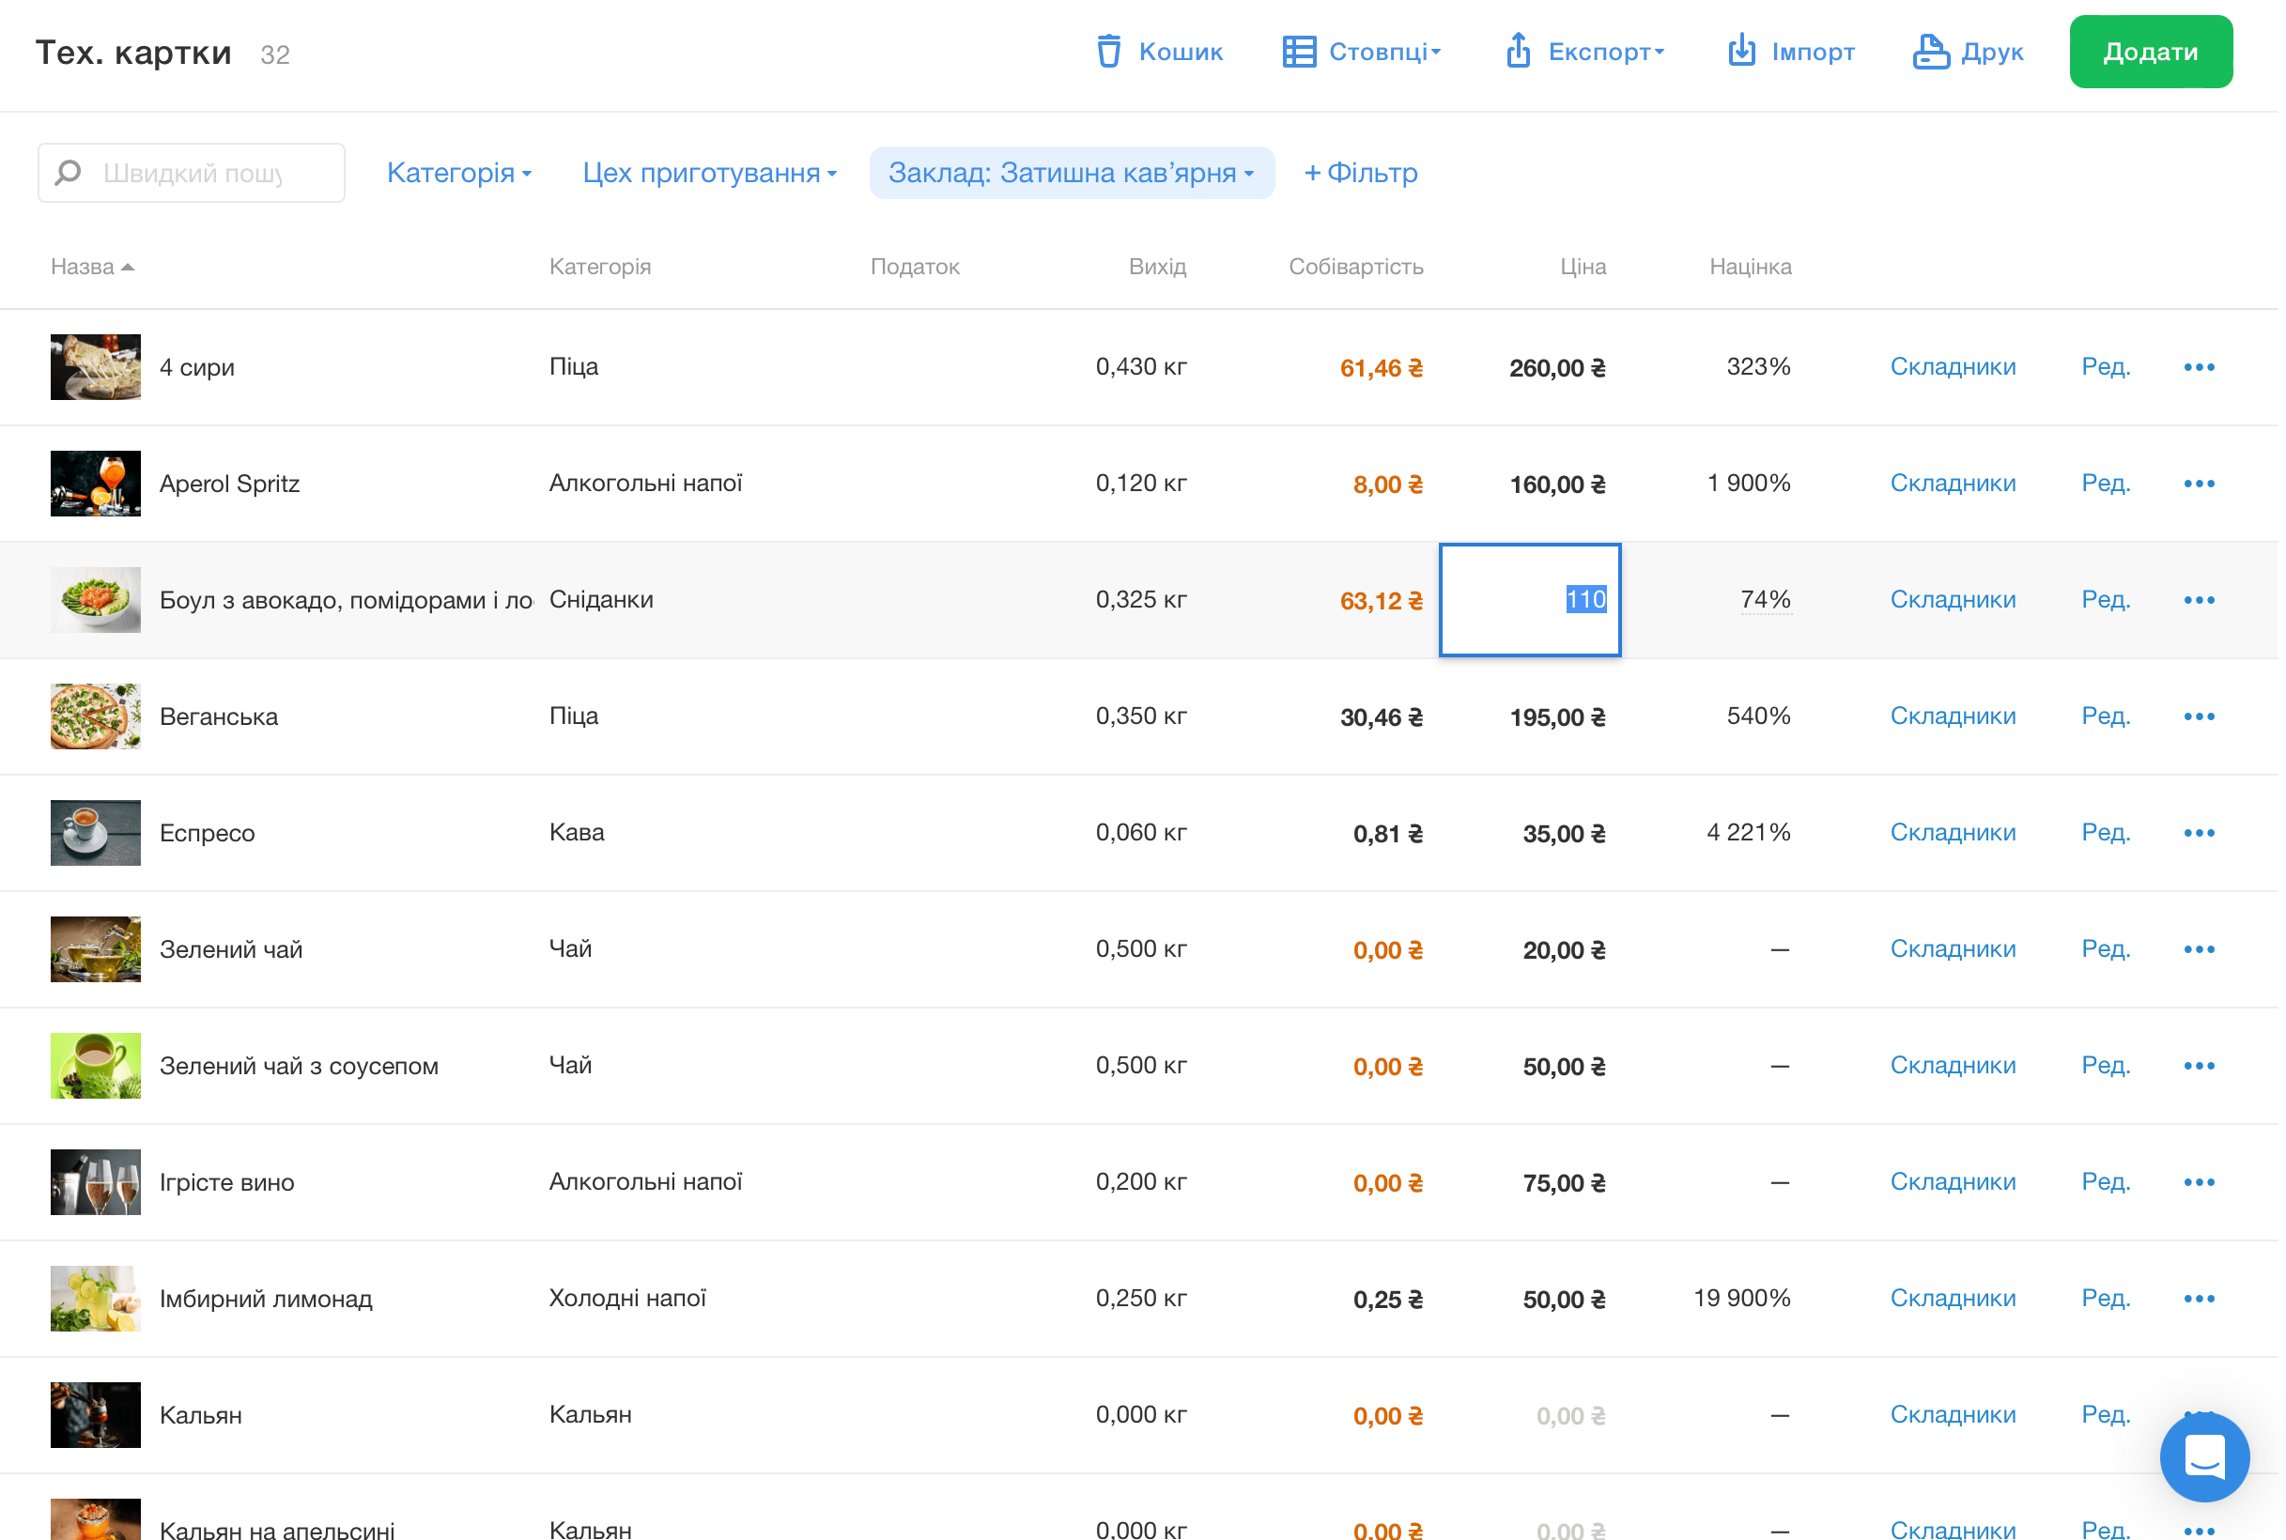Open Заклад: Затишна кав'ярня filter dropdown

tap(1071, 173)
